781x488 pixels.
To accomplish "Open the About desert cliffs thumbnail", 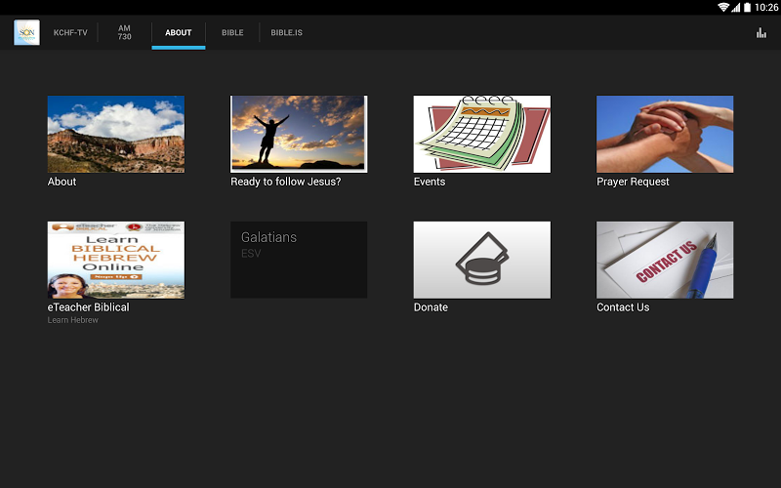I will pyautogui.click(x=116, y=134).
